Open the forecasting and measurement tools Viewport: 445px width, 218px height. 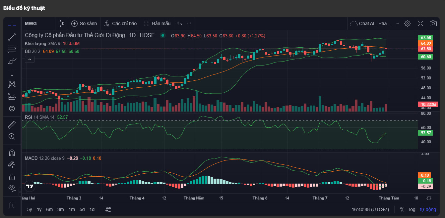pyautogui.click(x=12, y=97)
